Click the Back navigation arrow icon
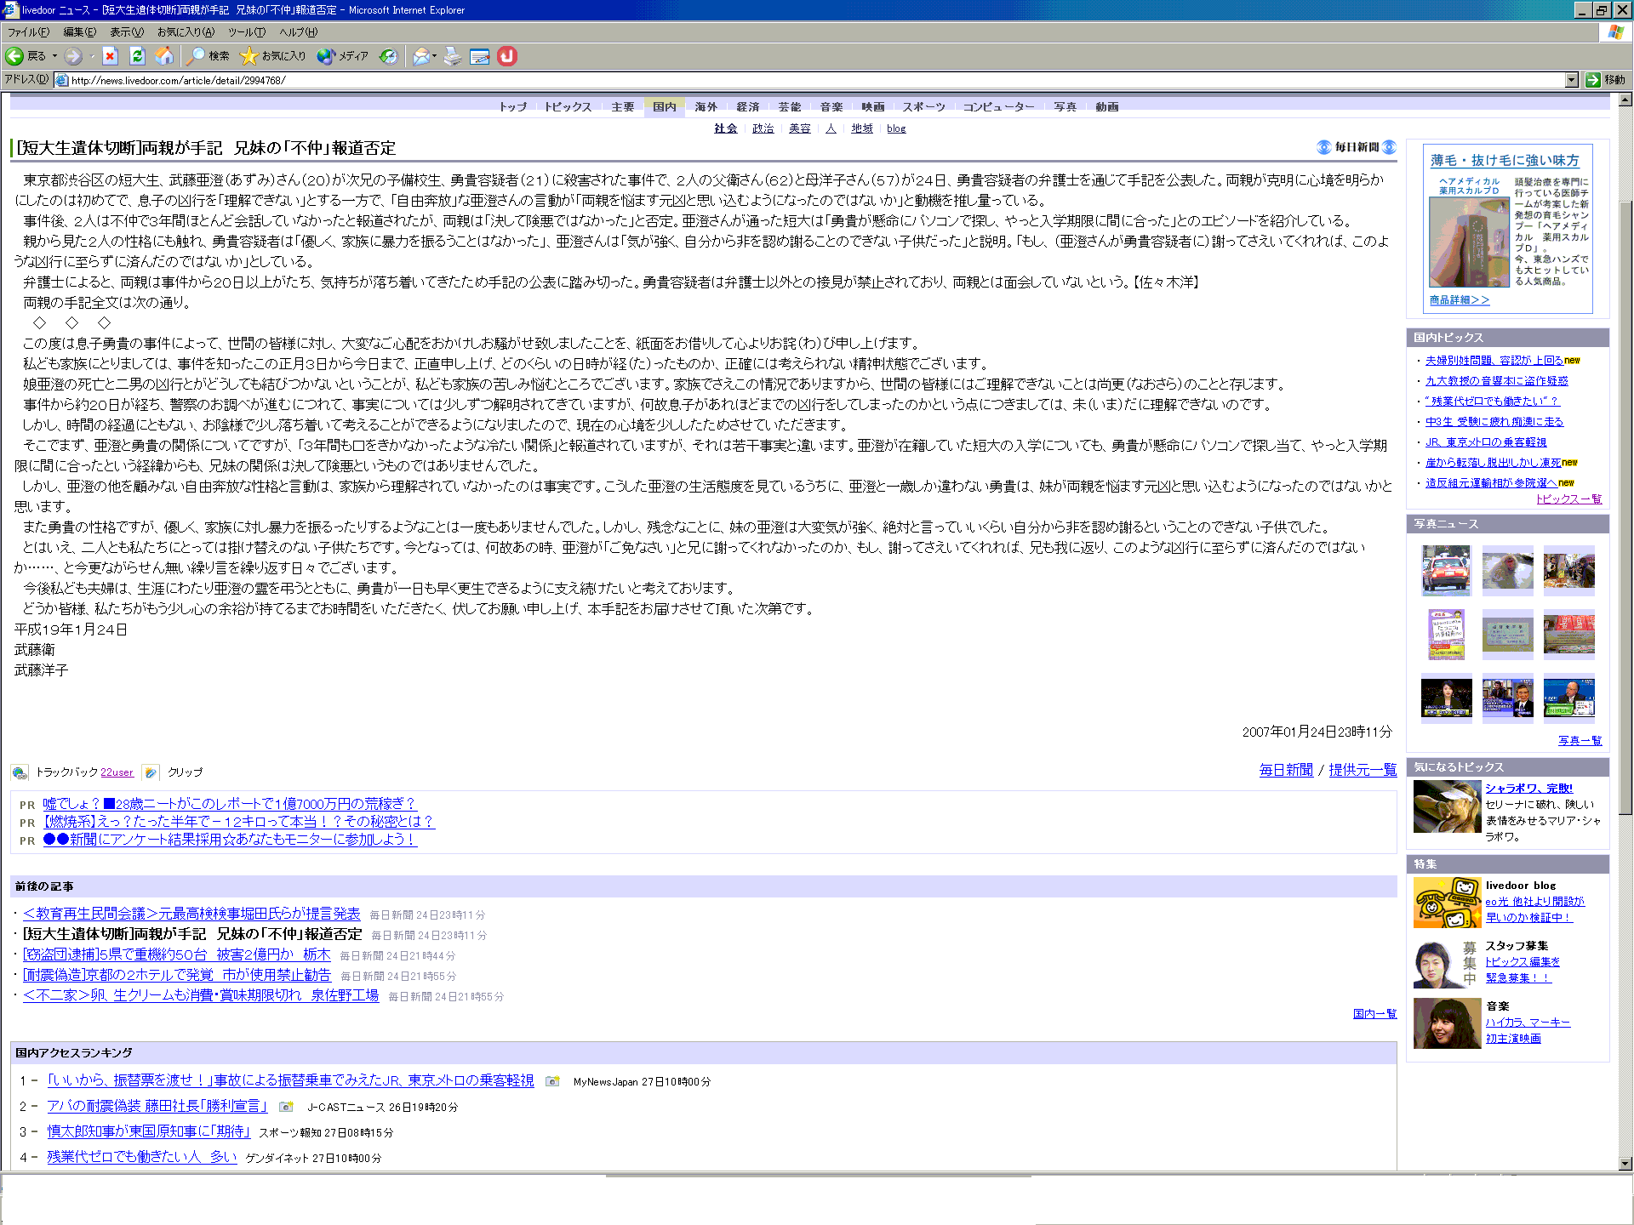This screenshot has width=1634, height=1225. click(15, 56)
